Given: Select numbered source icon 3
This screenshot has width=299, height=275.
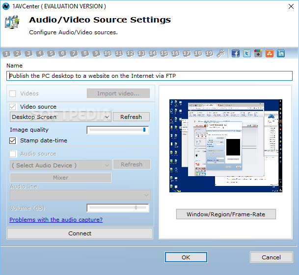Looking at the screenshot, I should [x=29, y=54].
